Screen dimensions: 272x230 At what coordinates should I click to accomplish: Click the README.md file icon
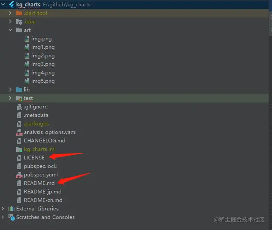19,183
